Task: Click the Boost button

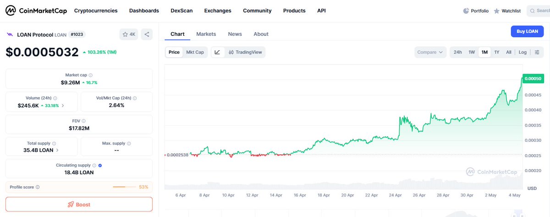Action: click(x=79, y=205)
